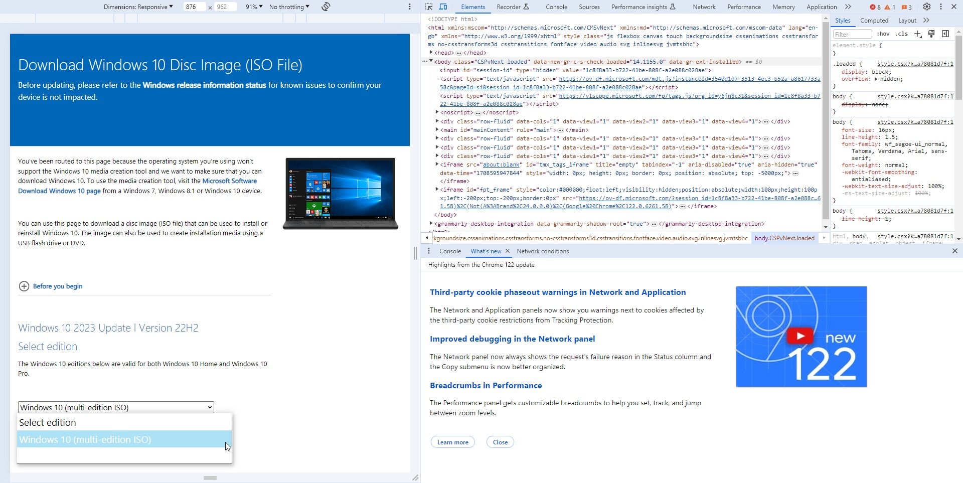Show the computed styles sidebar icon
Screen dimensions: 963x483
tap(945, 34)
